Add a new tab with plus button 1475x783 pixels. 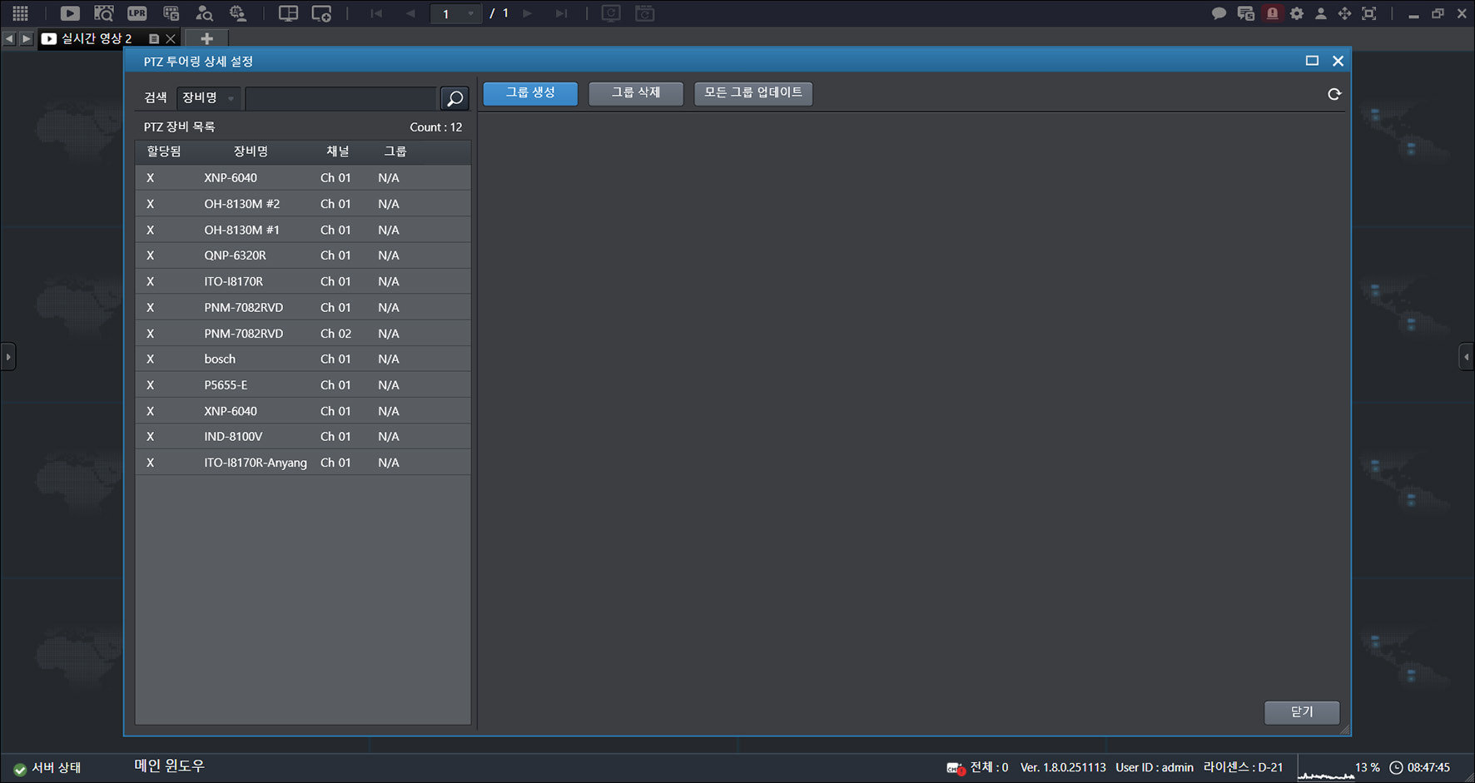point(207,38)
